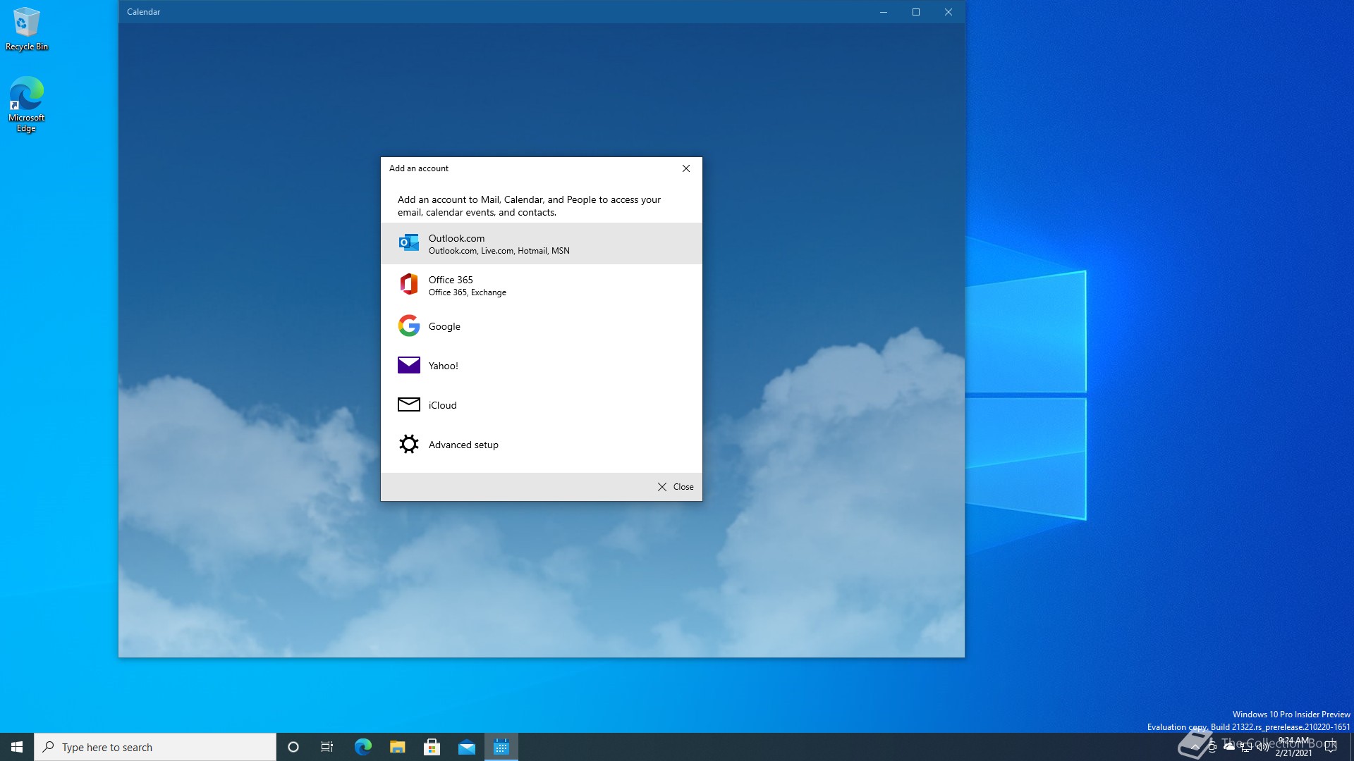Open the Windows Start menu
The image size is (1354, 761).
tap(17, 747)
